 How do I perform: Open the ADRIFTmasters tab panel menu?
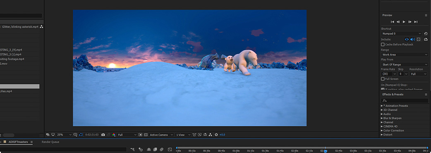pyautogui.click(x=31, y=142)
